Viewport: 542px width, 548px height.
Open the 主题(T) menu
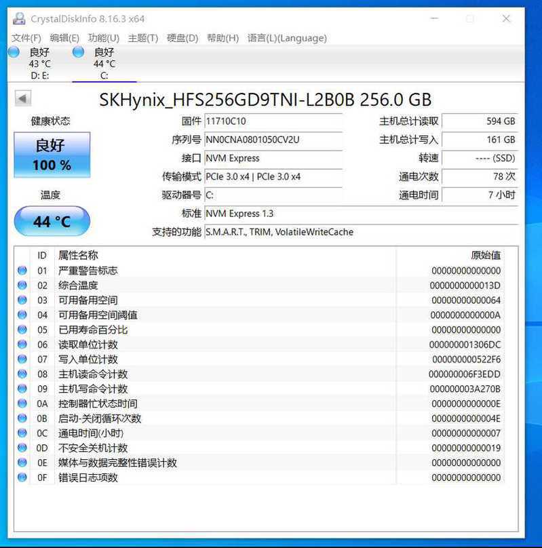tap(143, 38)
